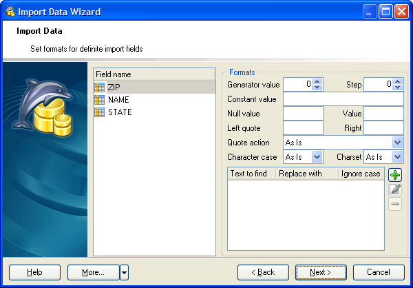This screenshot has width=413, height=288.
Task: Click the edit replacement pencil icon
Action: [x=395, y=189]
